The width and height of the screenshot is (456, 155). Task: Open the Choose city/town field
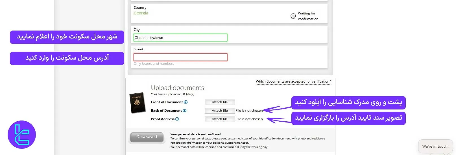[180, 38]
